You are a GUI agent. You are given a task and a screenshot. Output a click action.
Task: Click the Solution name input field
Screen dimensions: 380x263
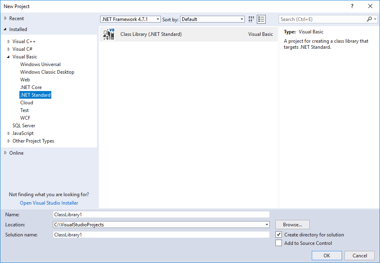coord(161,234)
